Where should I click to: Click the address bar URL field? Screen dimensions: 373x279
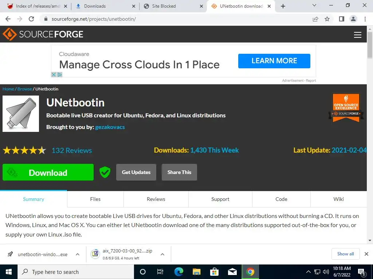point(176,19)
